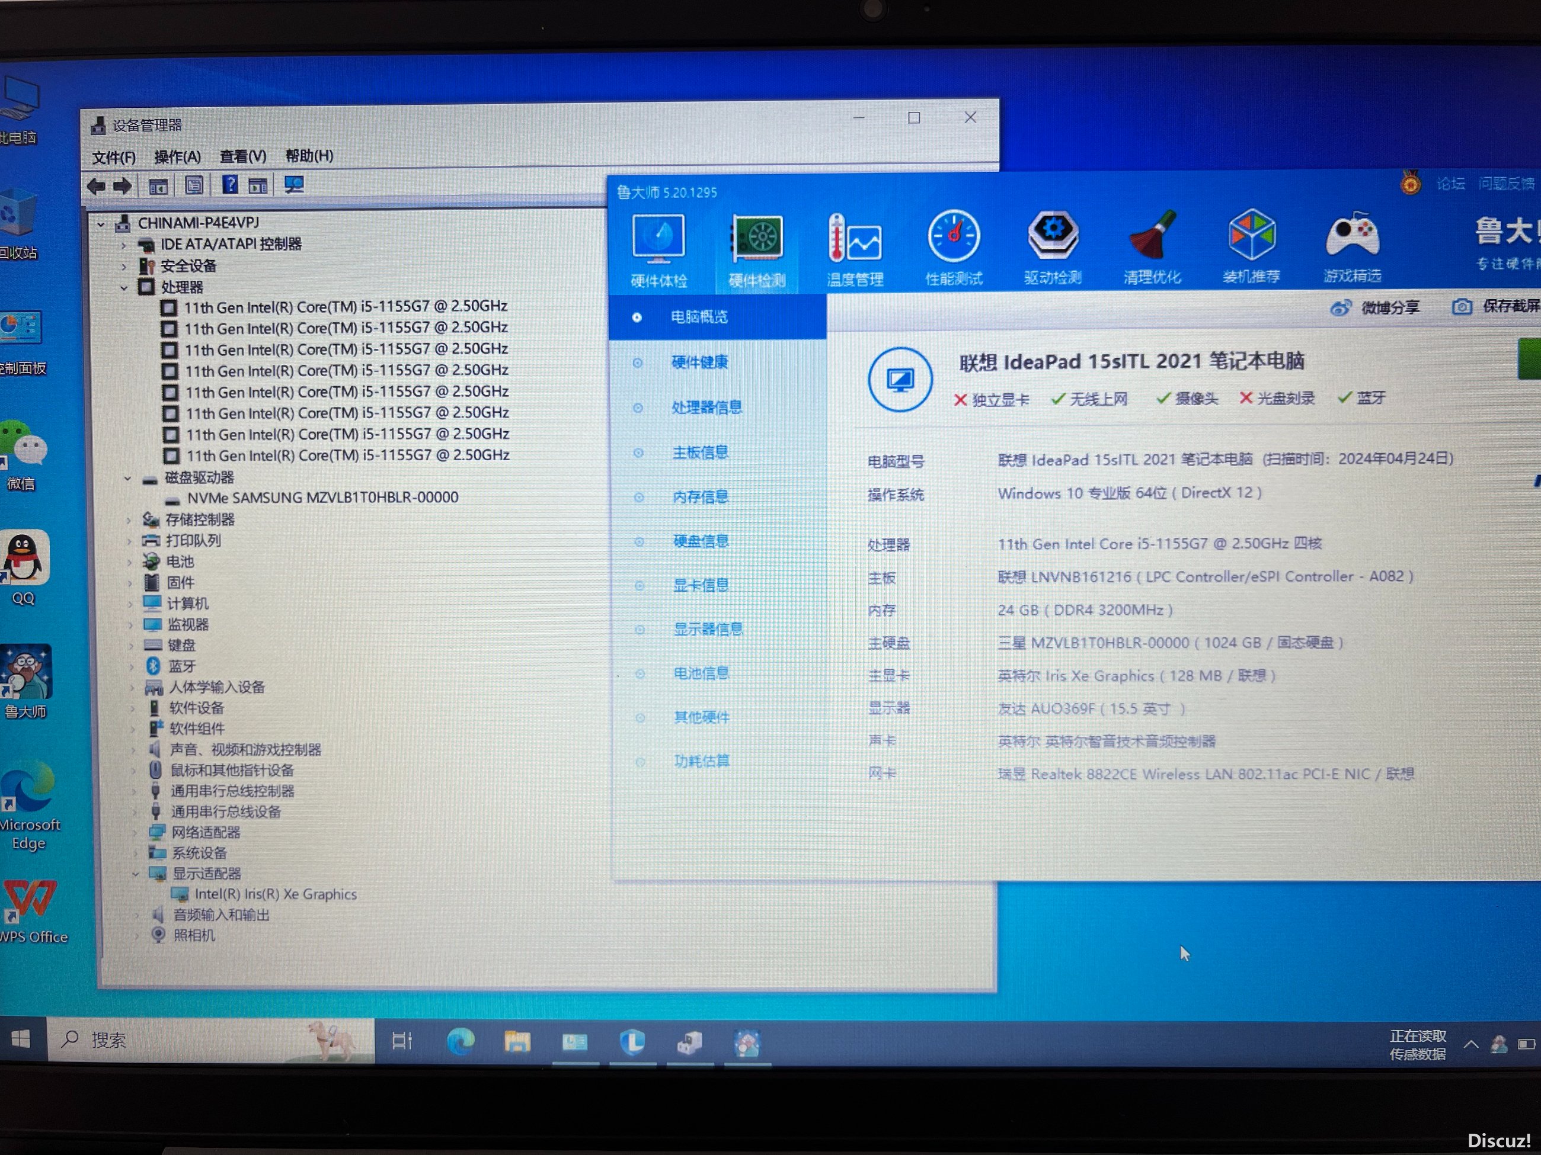This screenshot has height=1155, width=1541.
Task: Open QQ desktop icon
Action: (x=24, y=568)
